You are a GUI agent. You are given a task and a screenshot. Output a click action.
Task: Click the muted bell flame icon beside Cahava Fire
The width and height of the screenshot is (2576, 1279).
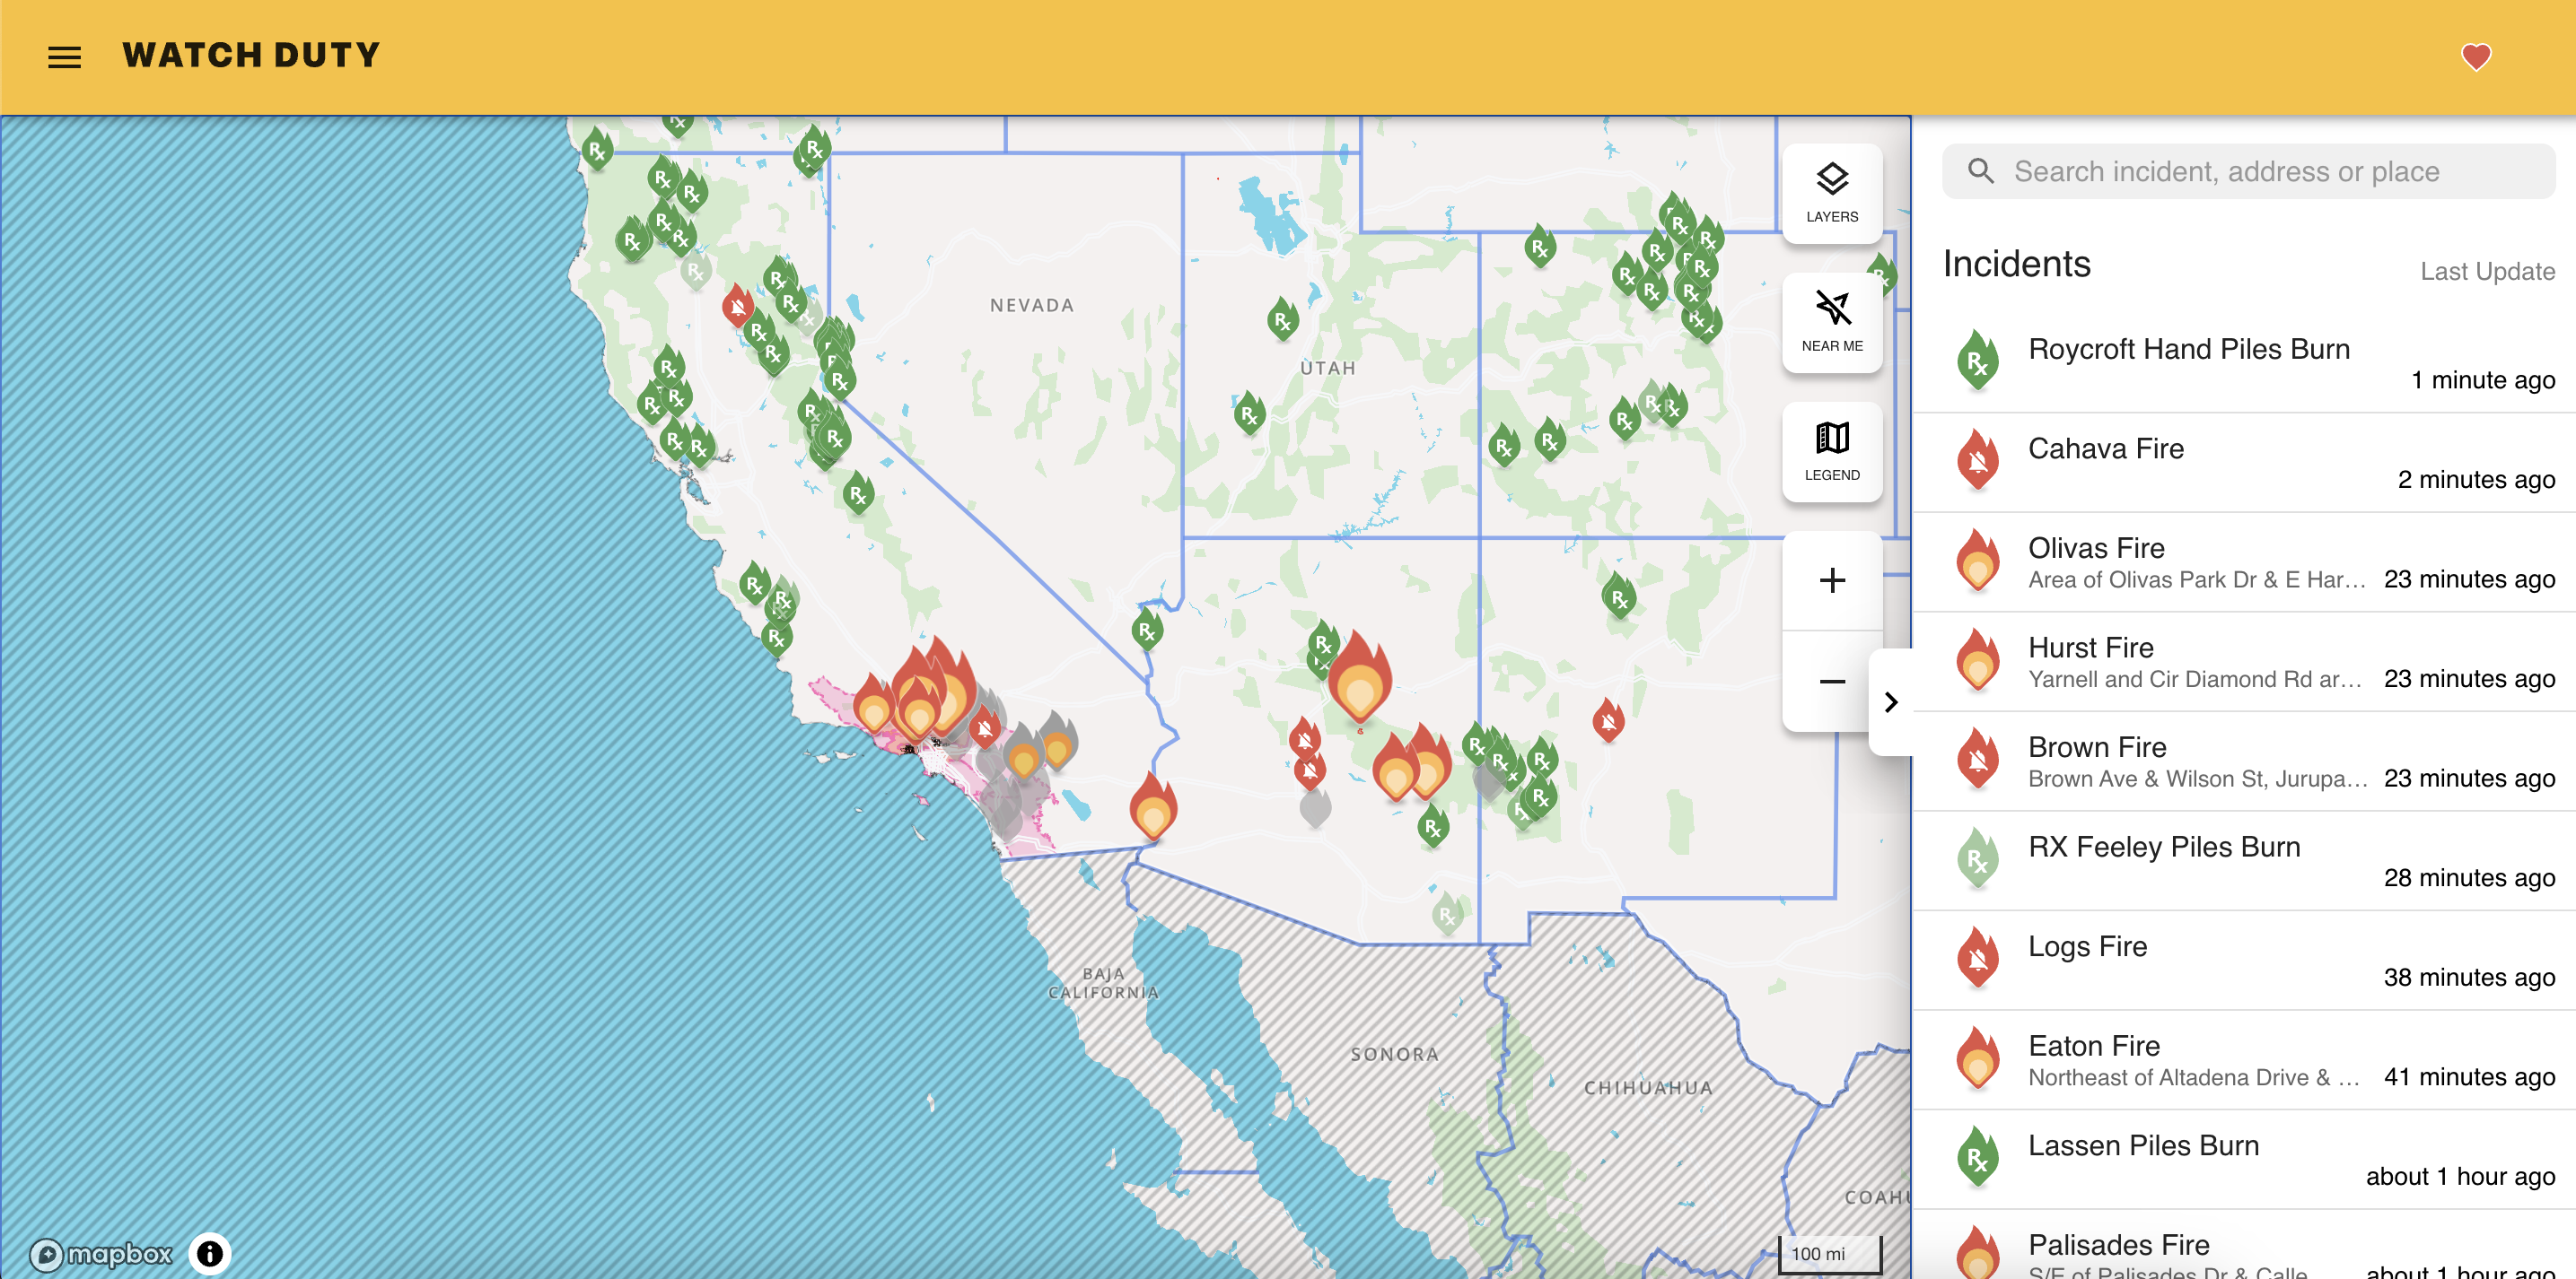pyautogui.click(x=1977, y=459)
